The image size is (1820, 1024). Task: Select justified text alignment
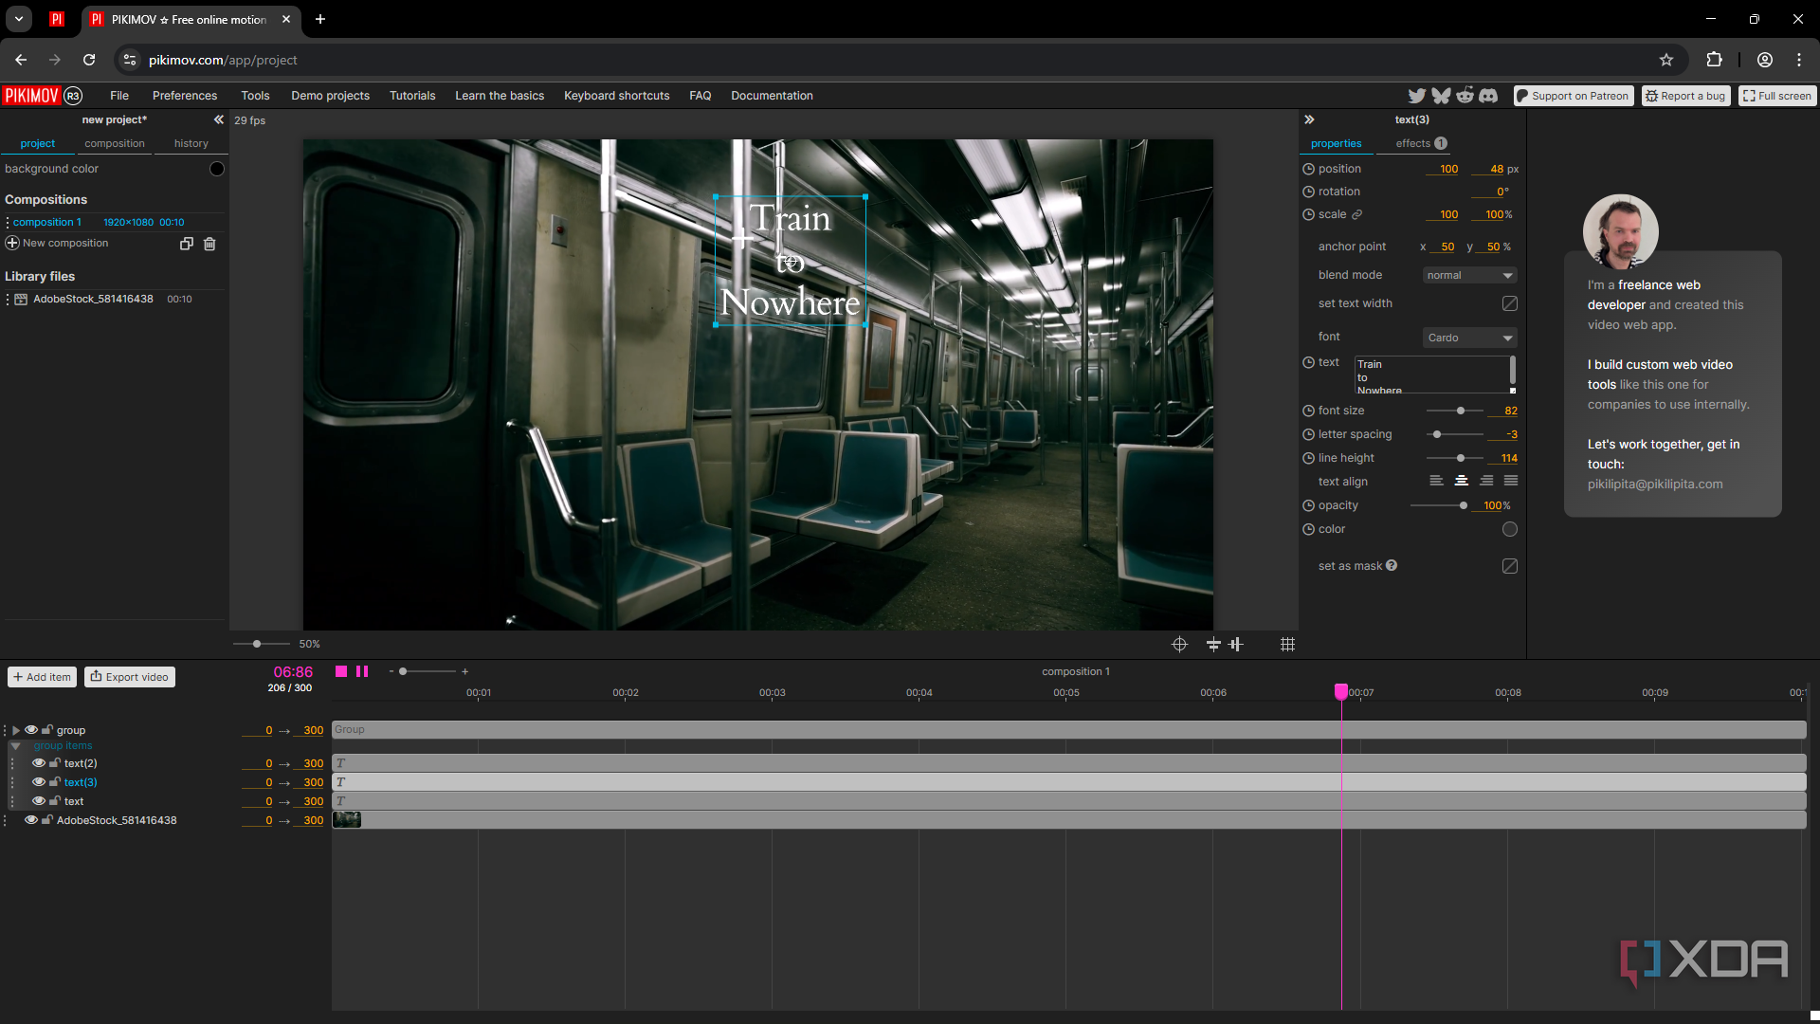1511,481
